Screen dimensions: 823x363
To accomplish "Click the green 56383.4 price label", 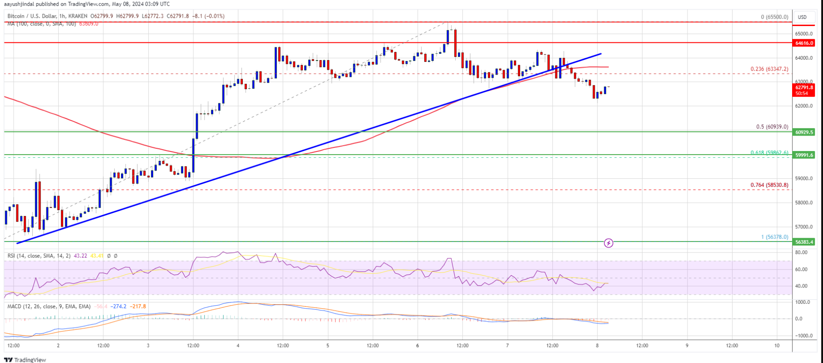I will pos(804,242).
